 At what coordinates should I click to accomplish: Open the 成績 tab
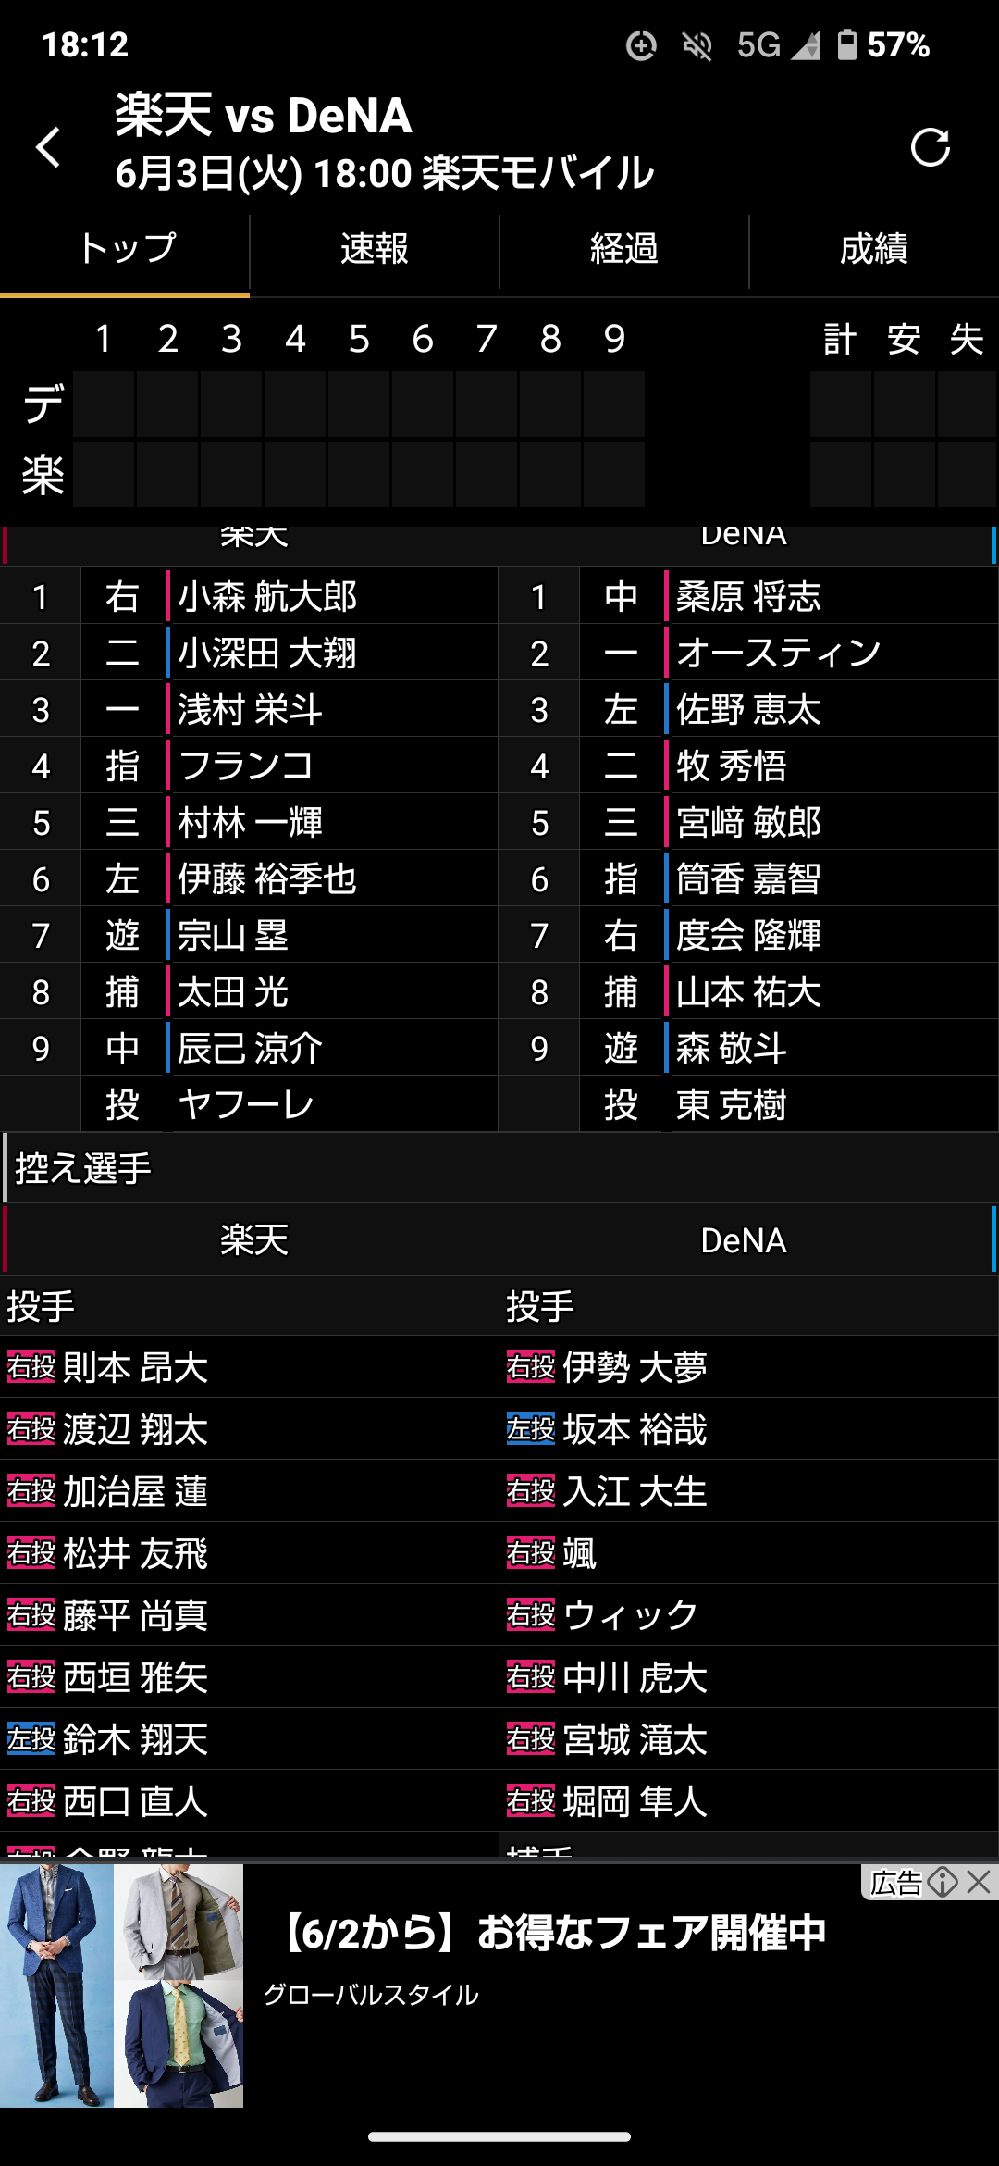coord(874,249)
